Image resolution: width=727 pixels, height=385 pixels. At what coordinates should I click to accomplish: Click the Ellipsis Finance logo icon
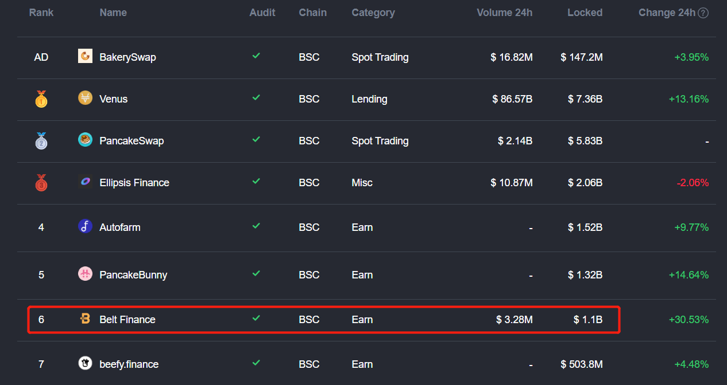pyautogui.click(x=85, y=182)
